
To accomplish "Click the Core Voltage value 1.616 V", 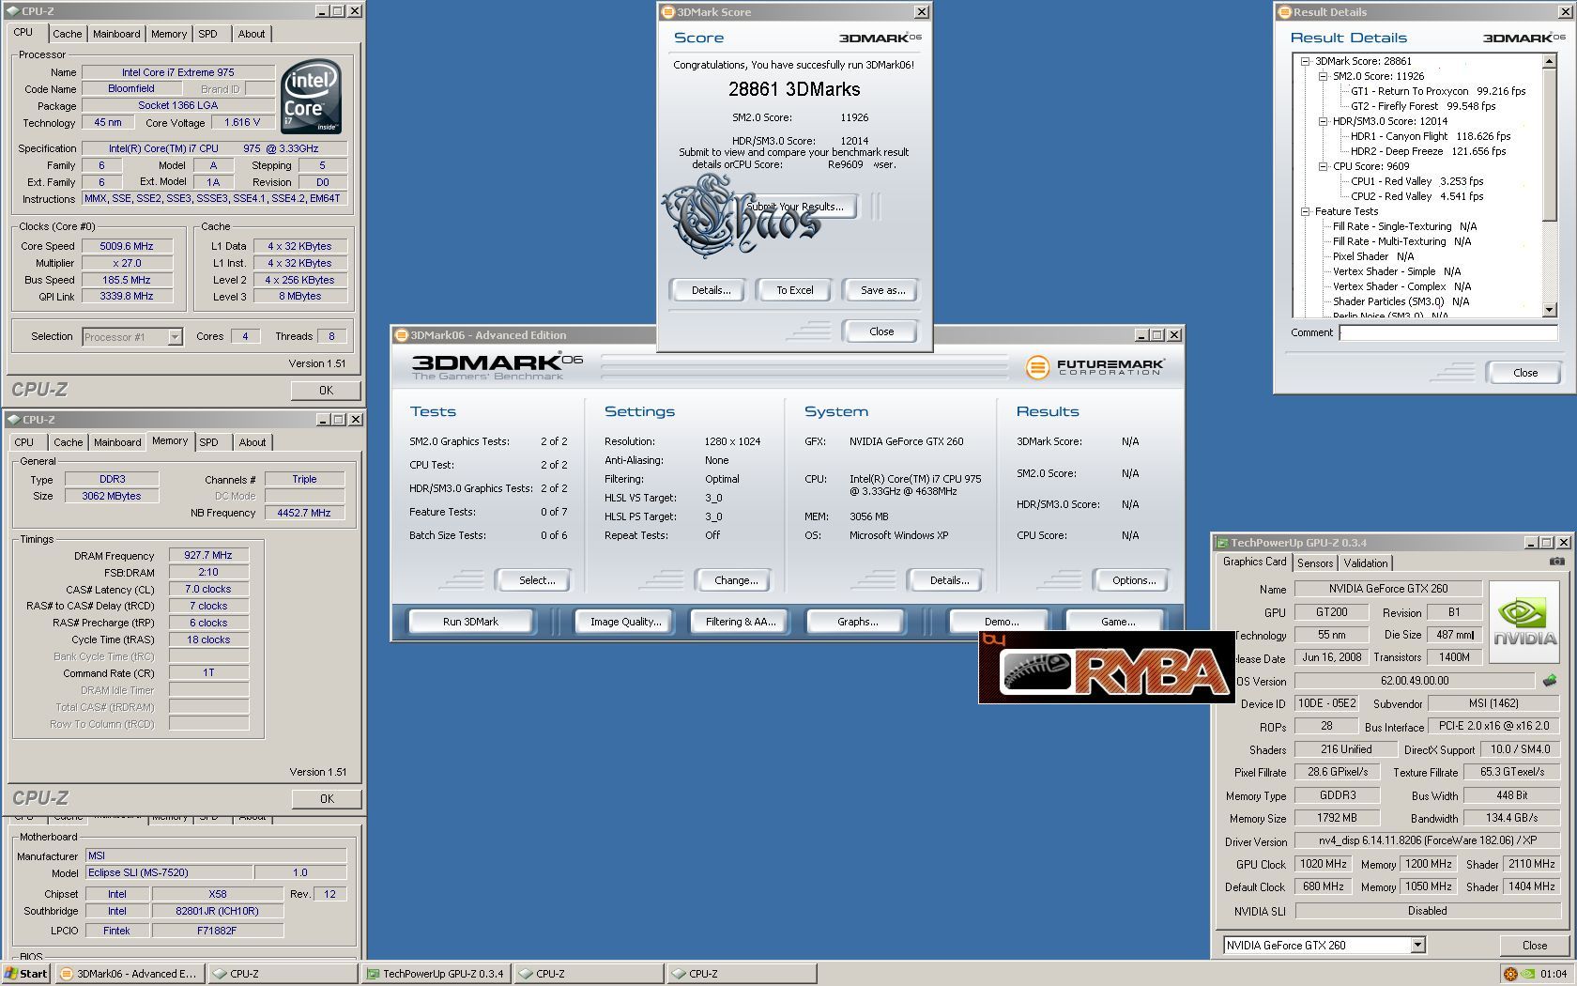I will [242, 123].
